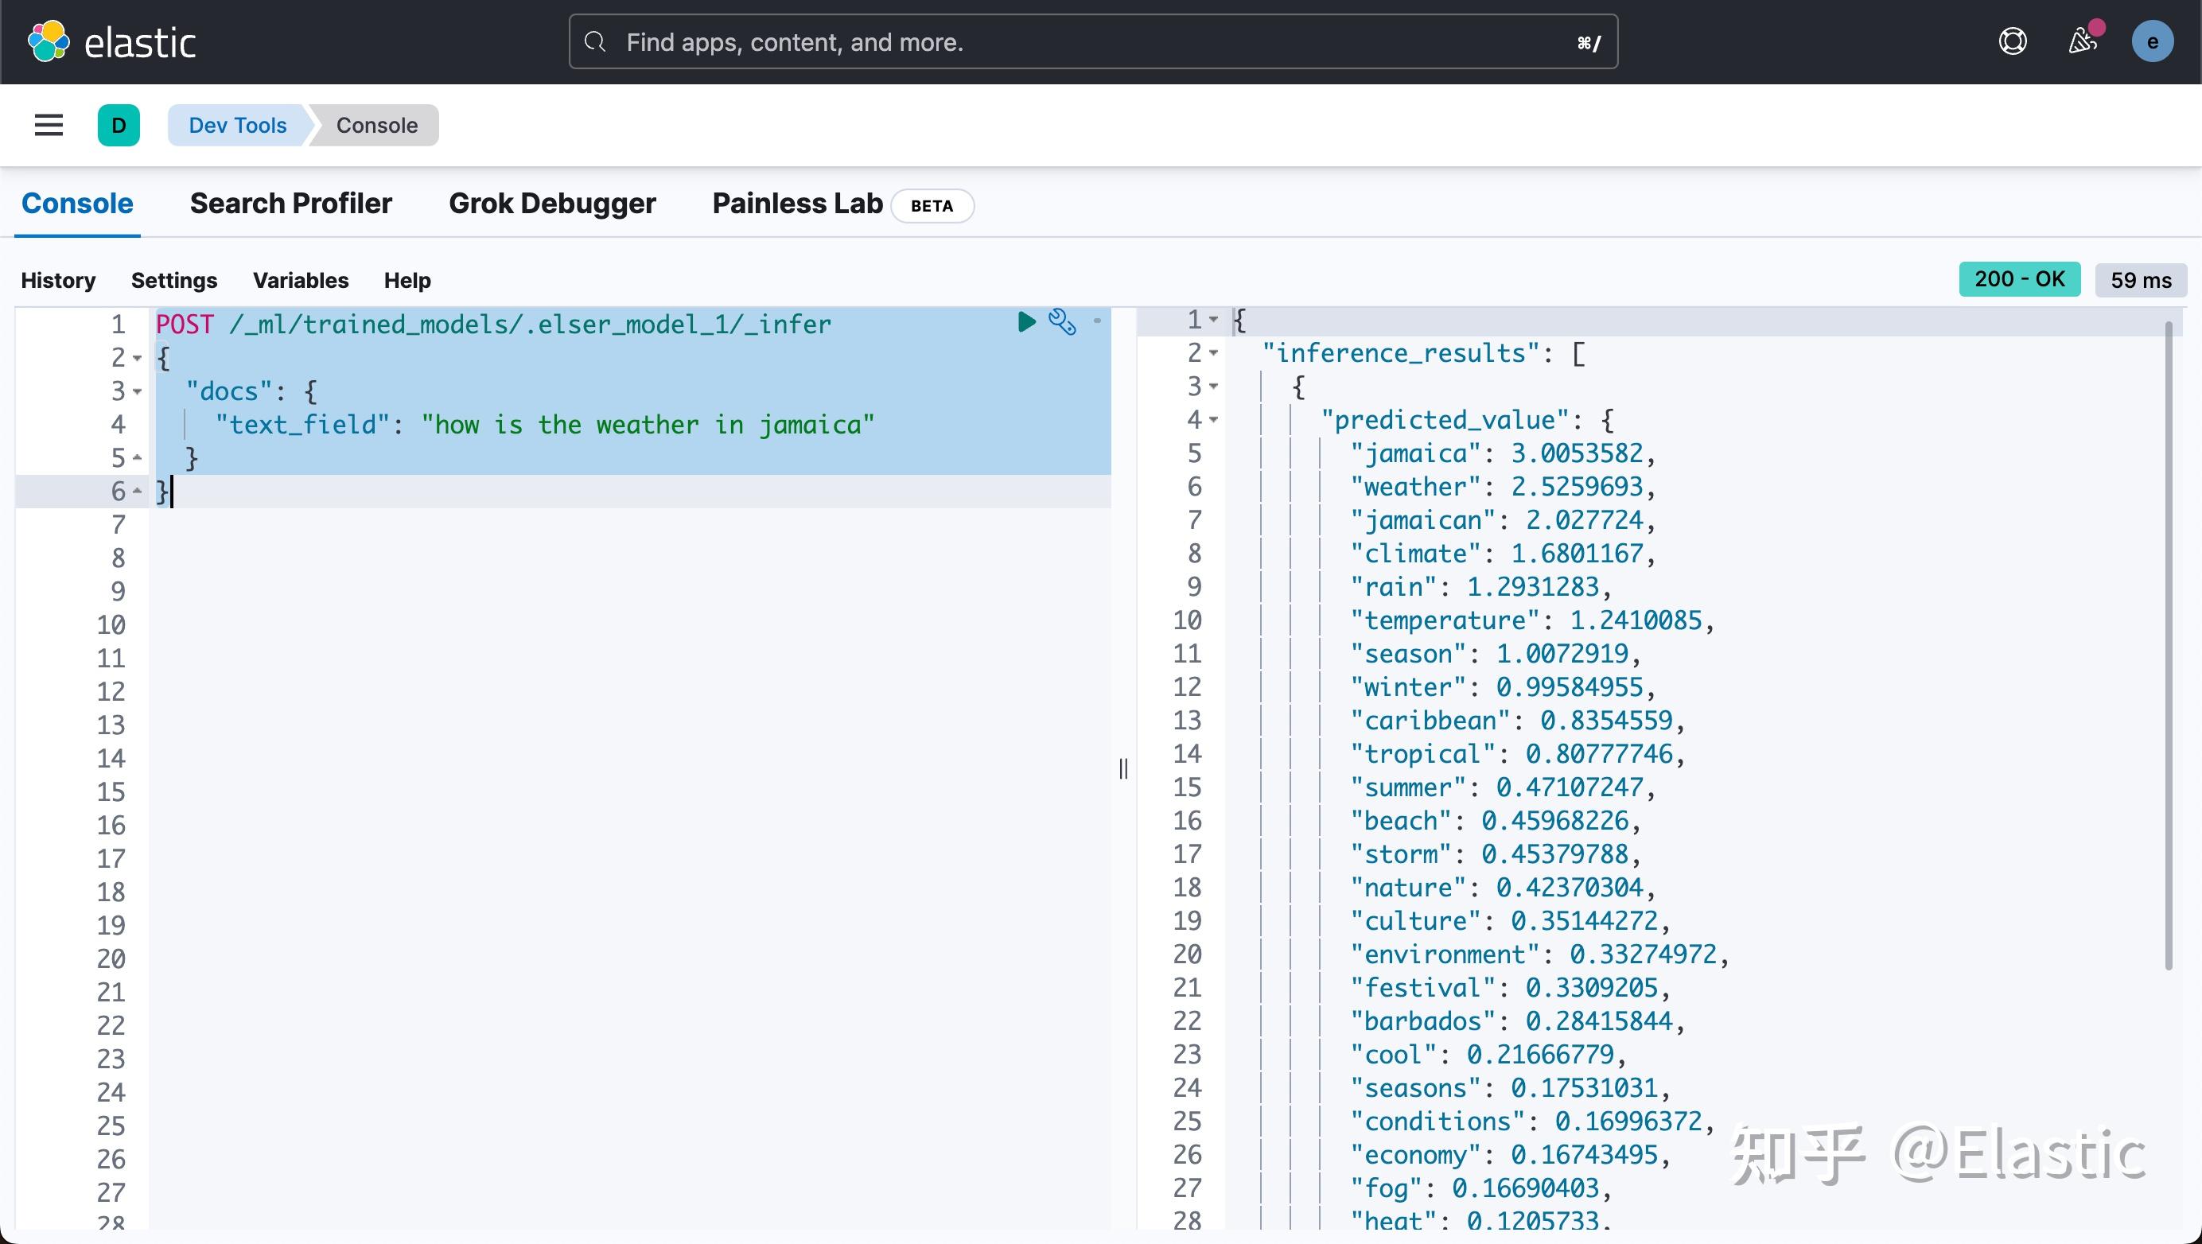2202x1244 pixels.
Task: Open the help life-buoy icon
Action: 2012,41
